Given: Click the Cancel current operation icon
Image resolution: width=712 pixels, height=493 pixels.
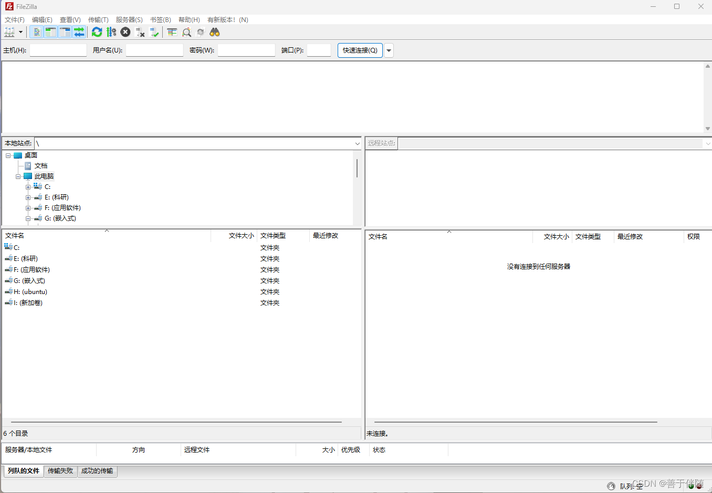Looking at the screenshot, I should (125, 32).
